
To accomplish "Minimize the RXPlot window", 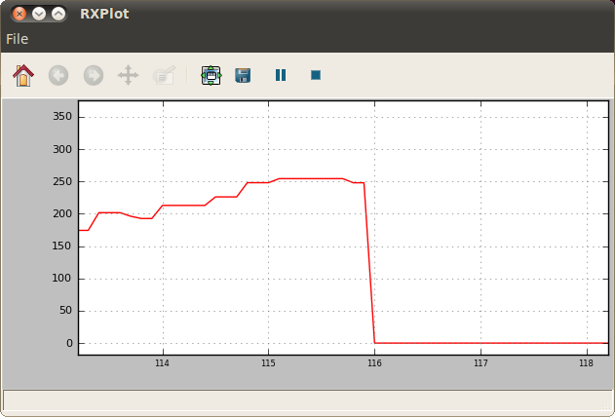I will pos(39,14).
